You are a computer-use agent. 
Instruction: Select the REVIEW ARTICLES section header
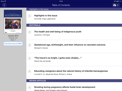pyautogui.click(x=74, y=81)
